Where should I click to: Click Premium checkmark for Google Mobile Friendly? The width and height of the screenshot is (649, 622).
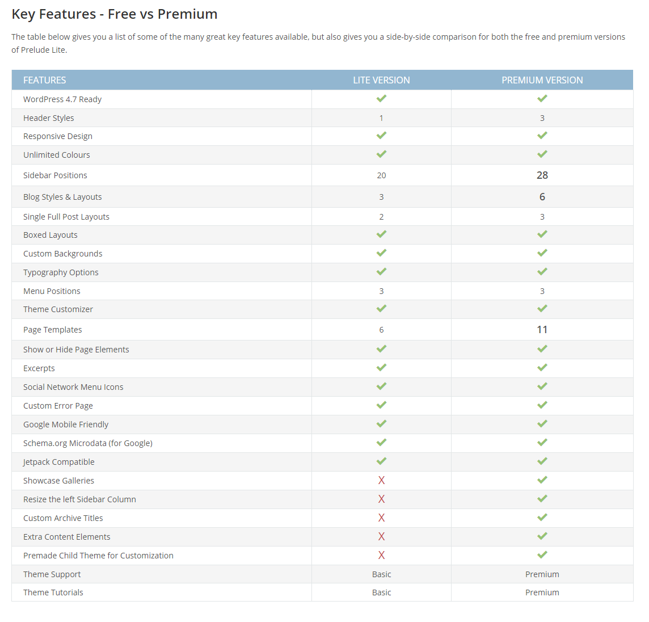click(542, 424)
